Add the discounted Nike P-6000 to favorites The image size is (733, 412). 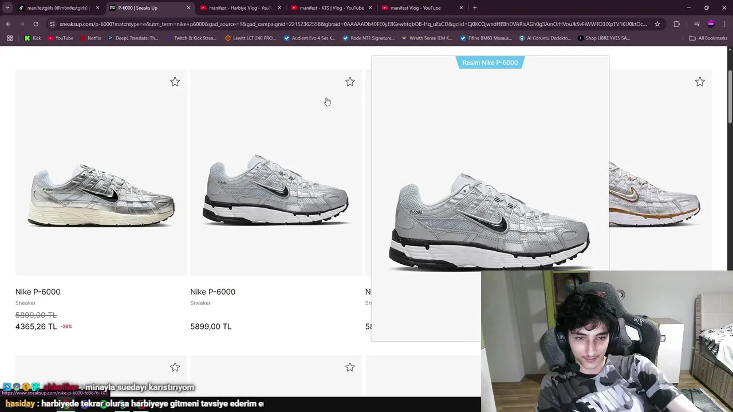coord(175,82)
